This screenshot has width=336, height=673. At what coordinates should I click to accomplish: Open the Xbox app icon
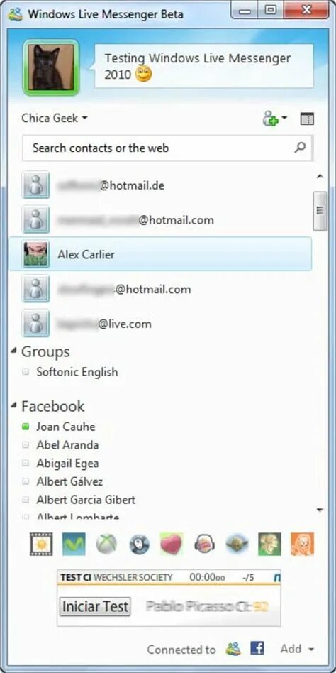[x=106, y=545]
